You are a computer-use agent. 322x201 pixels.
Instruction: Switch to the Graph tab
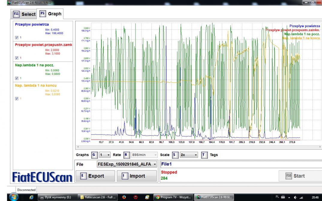pyautogui.click(x=50, y=14)
